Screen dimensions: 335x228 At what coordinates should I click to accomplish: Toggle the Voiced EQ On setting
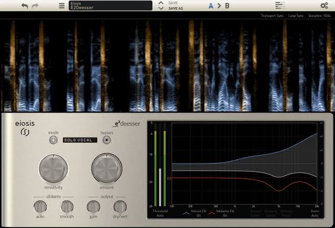198,213
